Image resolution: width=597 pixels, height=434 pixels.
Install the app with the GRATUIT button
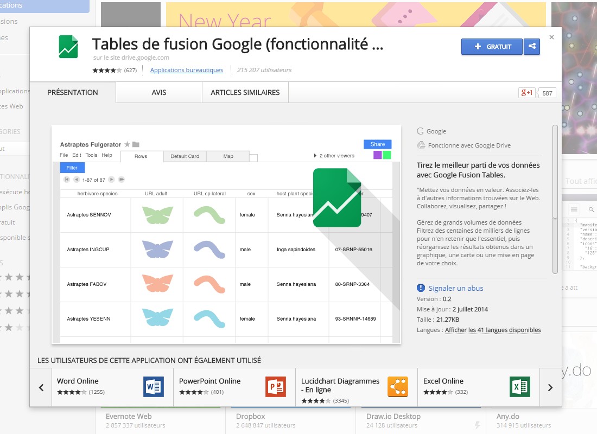click(492, 47)
